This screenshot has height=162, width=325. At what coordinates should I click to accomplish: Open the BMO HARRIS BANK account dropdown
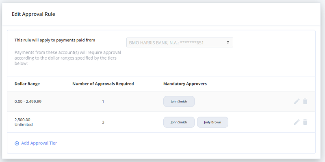tap(180, 43)
